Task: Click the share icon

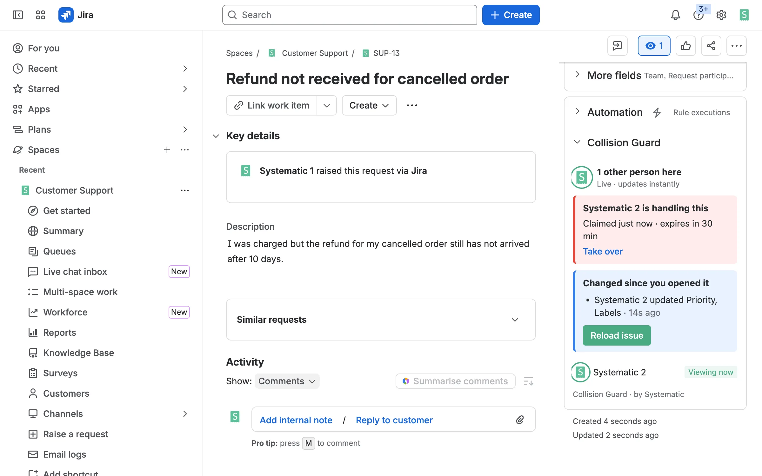Action: click(x=711, y=46)
